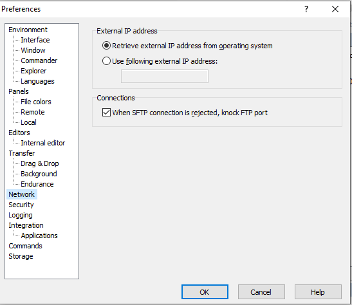
Task: Select the Internal editor page
Action: (x=43, y=143)
